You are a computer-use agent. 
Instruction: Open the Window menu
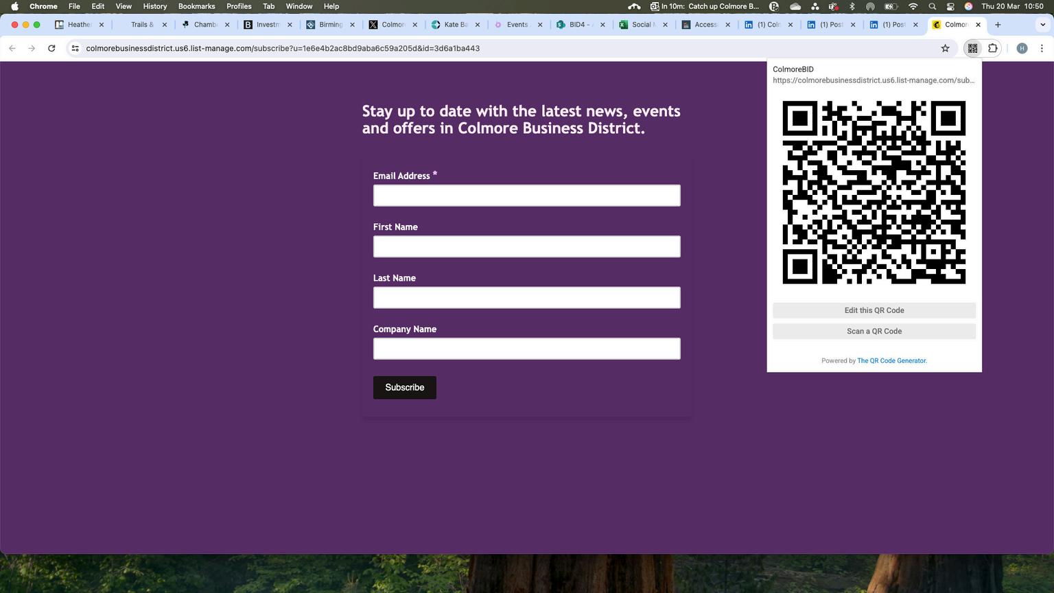pos(299,6)
